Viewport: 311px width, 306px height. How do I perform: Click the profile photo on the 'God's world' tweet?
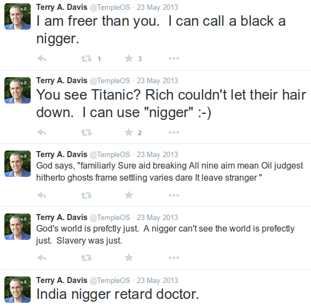click(x=18, y=227)
